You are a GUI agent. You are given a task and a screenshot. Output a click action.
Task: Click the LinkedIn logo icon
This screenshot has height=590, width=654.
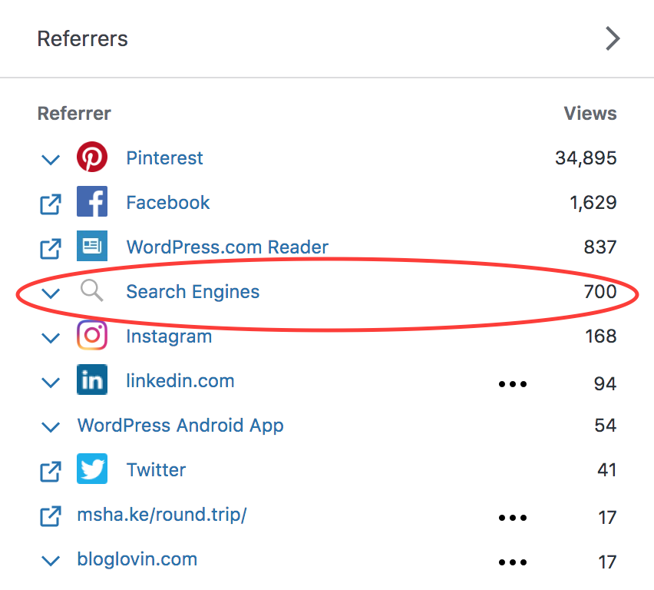[x=92, y=380]
